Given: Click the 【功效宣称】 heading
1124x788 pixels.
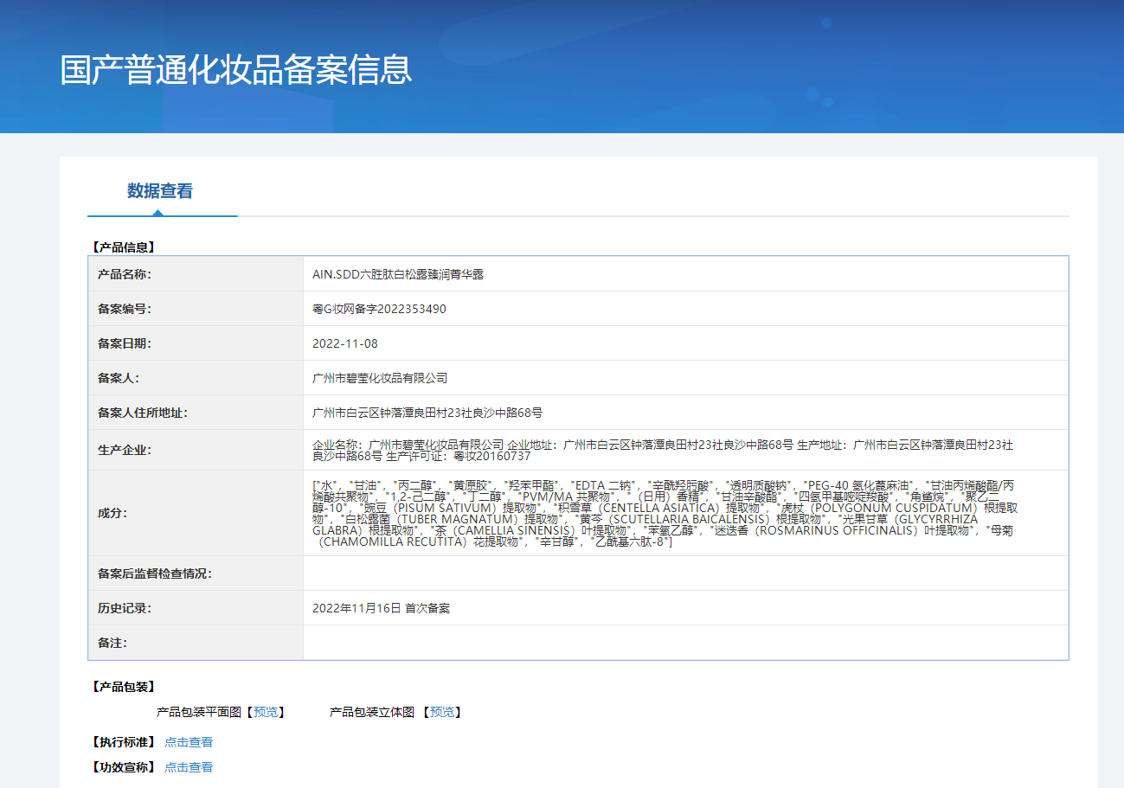Looking at the screenshot, I should click(x=123, y=767).
